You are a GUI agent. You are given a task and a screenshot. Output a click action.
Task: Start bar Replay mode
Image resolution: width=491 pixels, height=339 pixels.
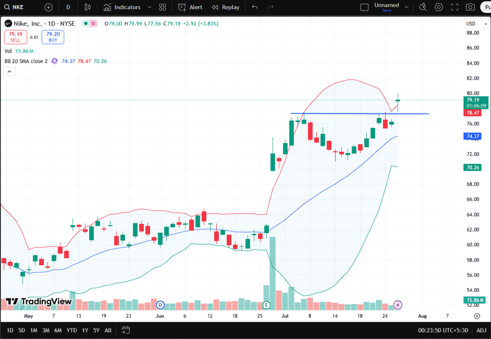click(x=225, y=7)
